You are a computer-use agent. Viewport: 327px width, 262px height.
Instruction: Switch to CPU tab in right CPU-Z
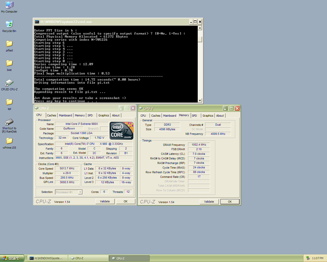click(143, 116)
